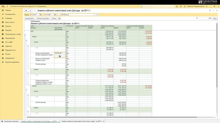
Task: Go back with the left arrow
Action: [x=26, y=11]
